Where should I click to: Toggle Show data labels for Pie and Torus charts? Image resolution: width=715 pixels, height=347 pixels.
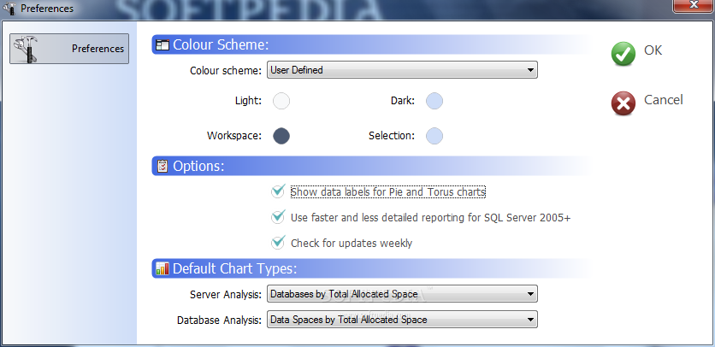278,191
